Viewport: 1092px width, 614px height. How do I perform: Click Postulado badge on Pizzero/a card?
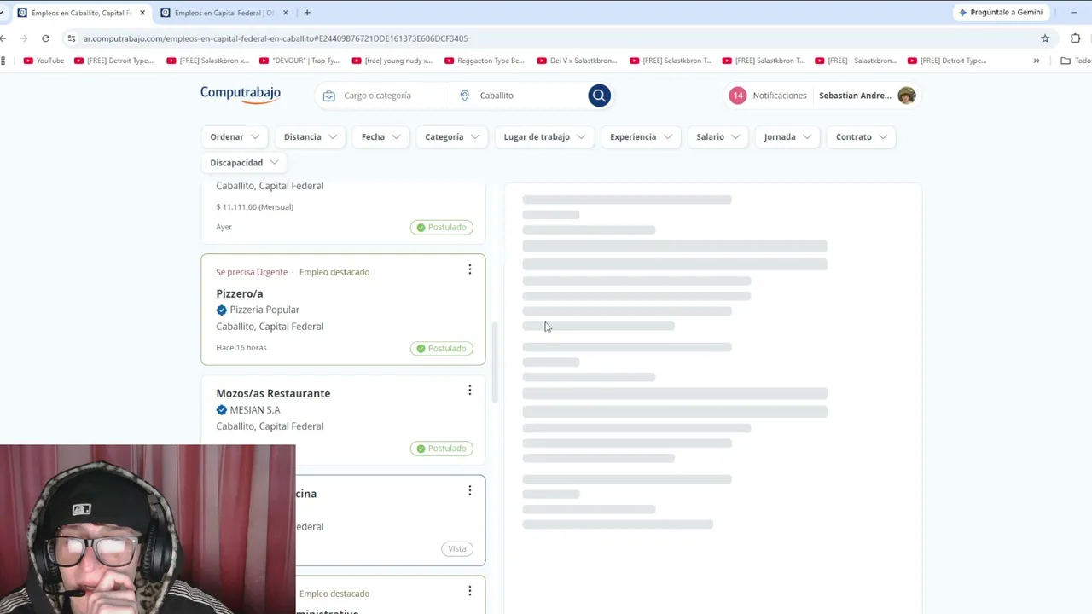442,348
